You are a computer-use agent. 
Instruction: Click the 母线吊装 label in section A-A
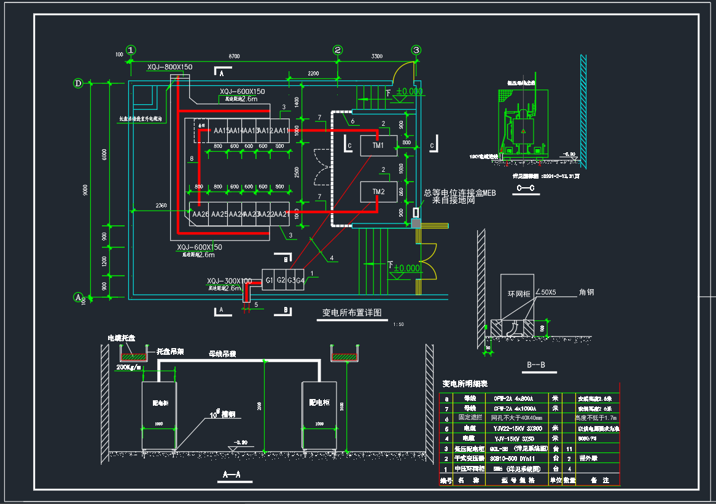tap(223, 354)
